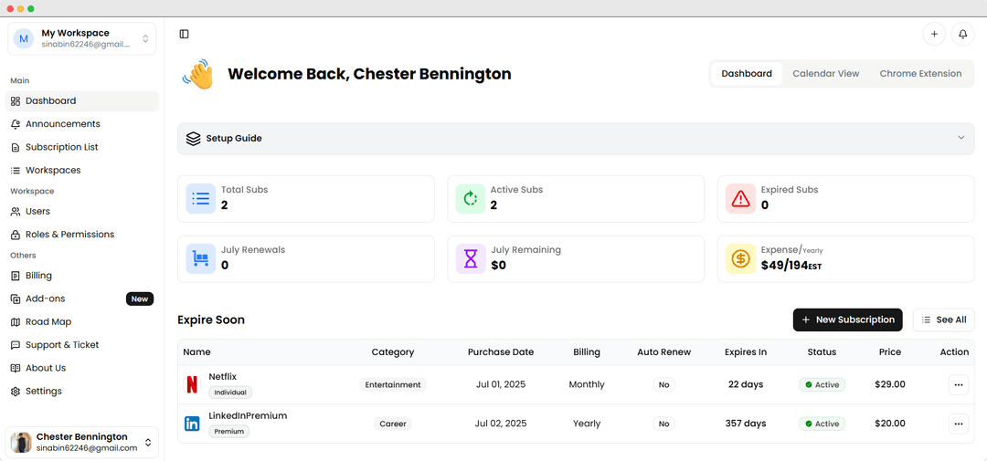987x461 pixels.
Task: Toggle Auto Renew 'No' for Netflix
Action: pos(663,385)
